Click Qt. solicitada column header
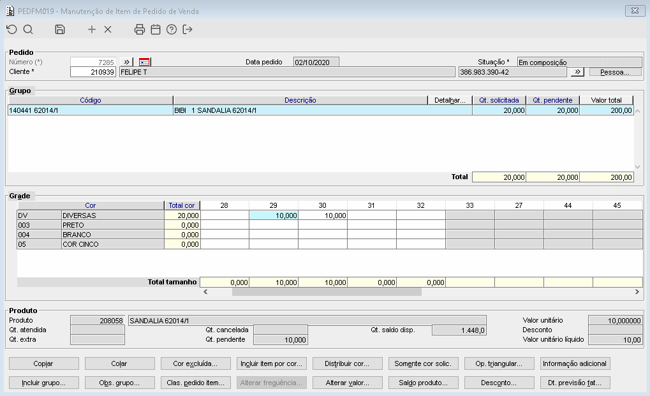Viewport: 650px width, 396px height. coord(499,100)
